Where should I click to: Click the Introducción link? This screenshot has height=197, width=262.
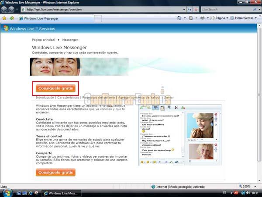tap(45, 97)
